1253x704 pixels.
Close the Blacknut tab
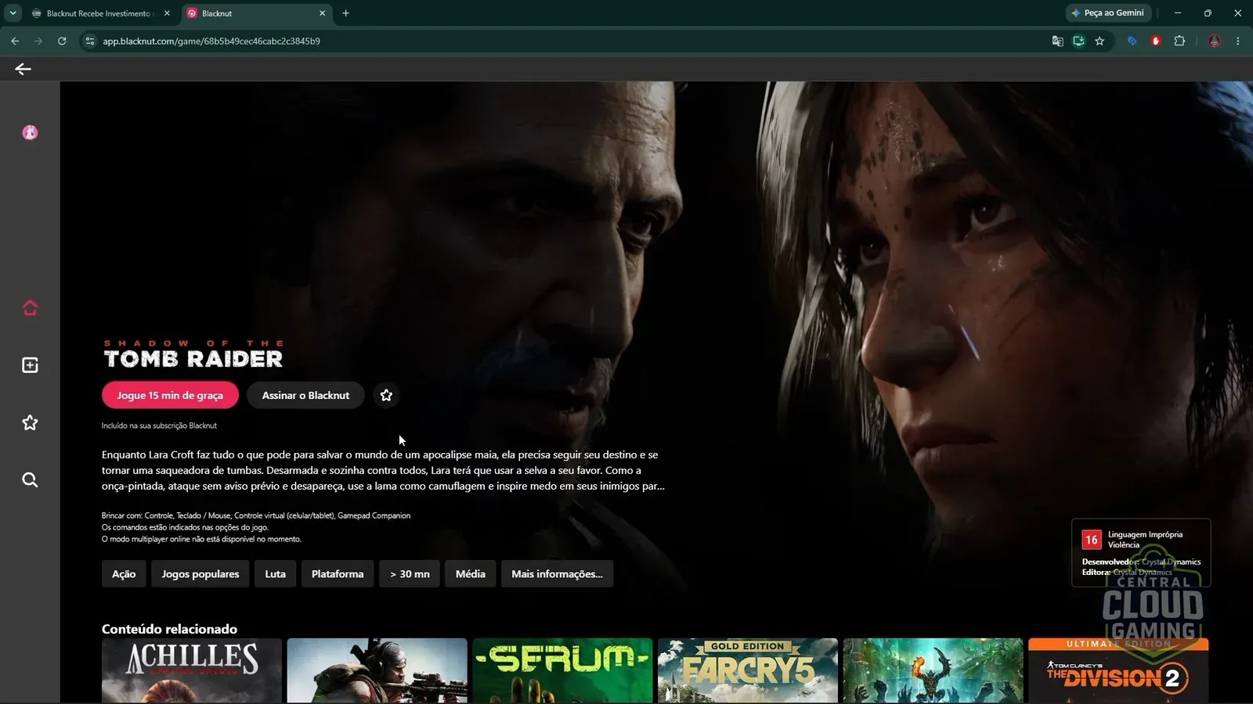click(322, 13)
